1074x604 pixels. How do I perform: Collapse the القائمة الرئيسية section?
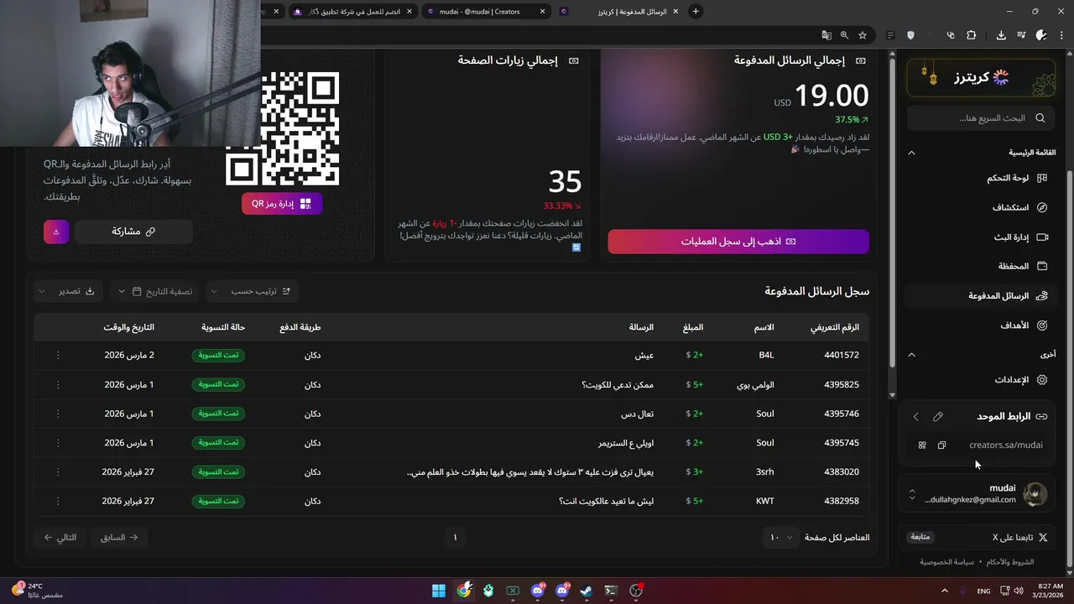[x=911, y=153]
